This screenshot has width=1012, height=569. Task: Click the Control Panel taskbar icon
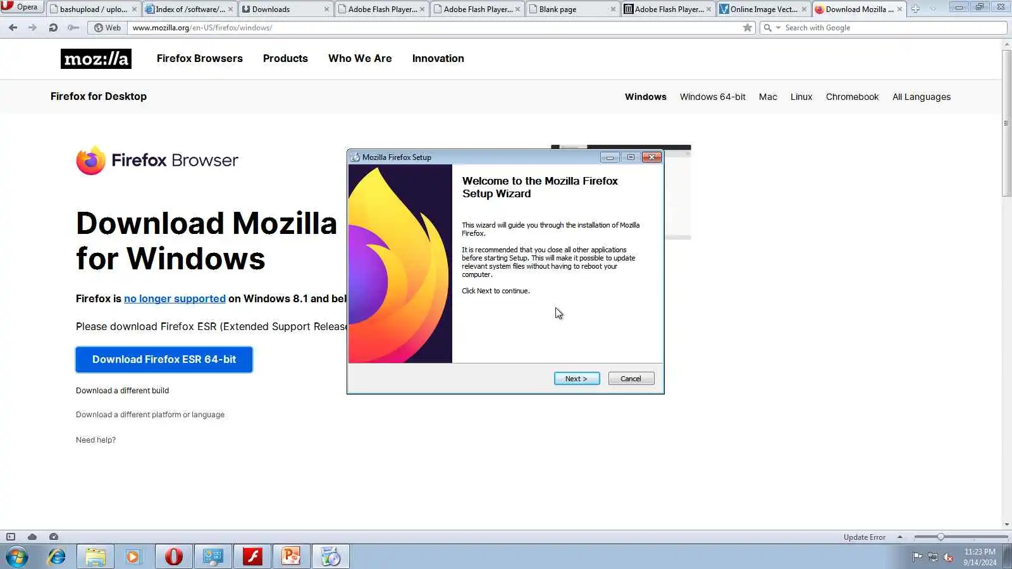click(x=213, y=557)
